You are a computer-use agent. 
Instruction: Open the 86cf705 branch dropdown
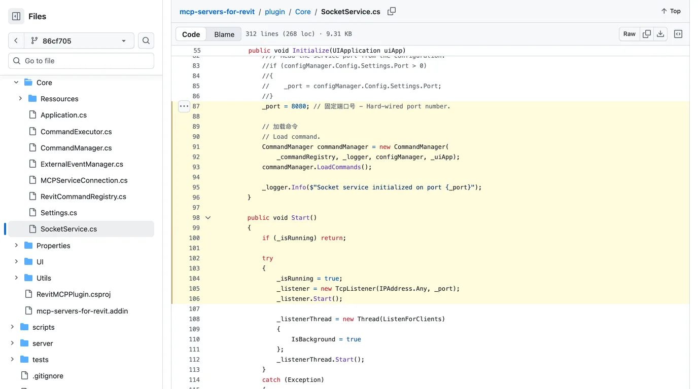pos(80,41)
